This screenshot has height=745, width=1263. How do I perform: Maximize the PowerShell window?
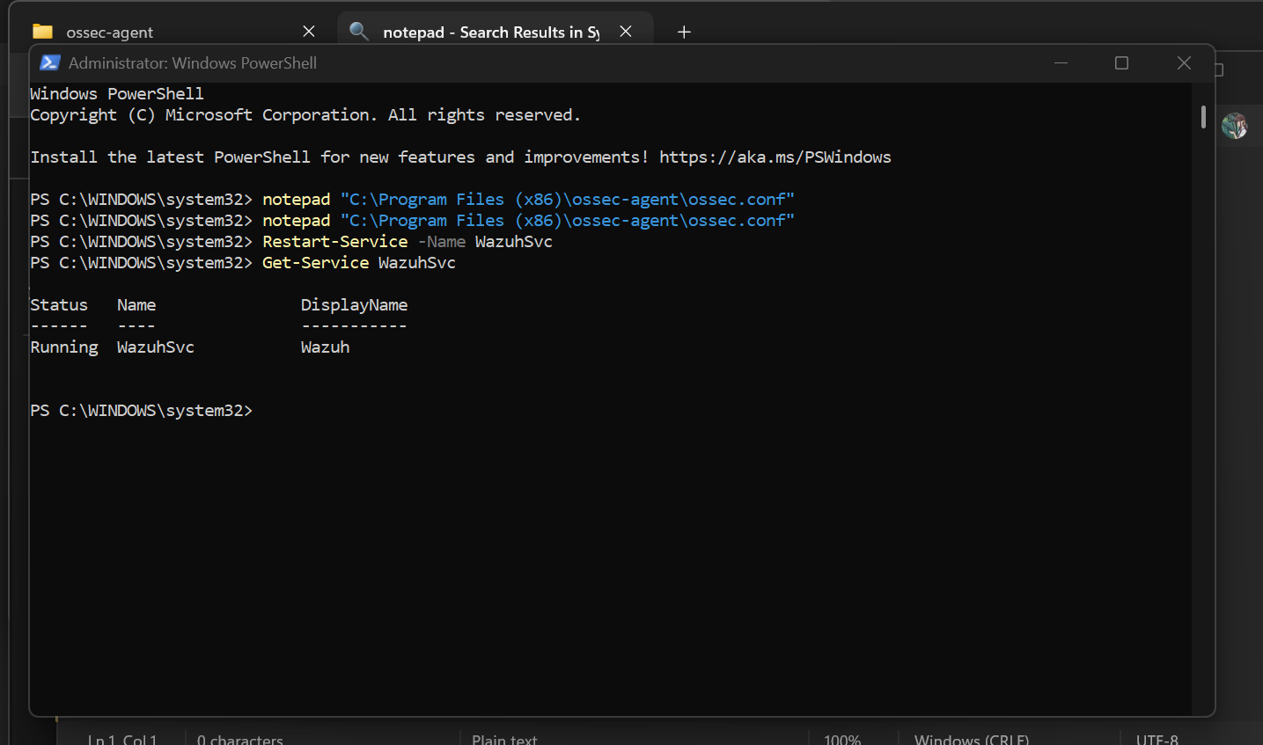[x=1121, y=62]
